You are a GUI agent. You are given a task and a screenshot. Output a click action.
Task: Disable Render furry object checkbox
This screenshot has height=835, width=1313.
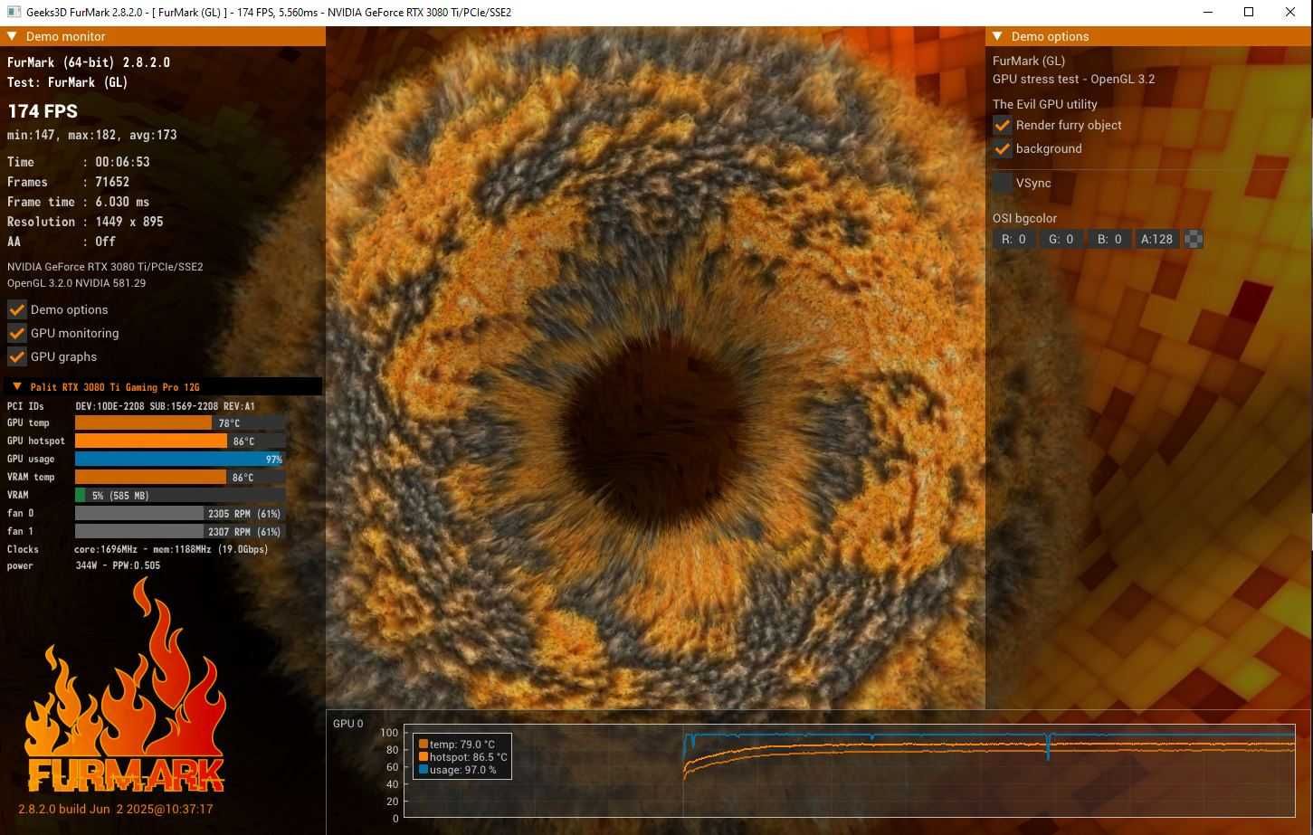point(1002,125)
